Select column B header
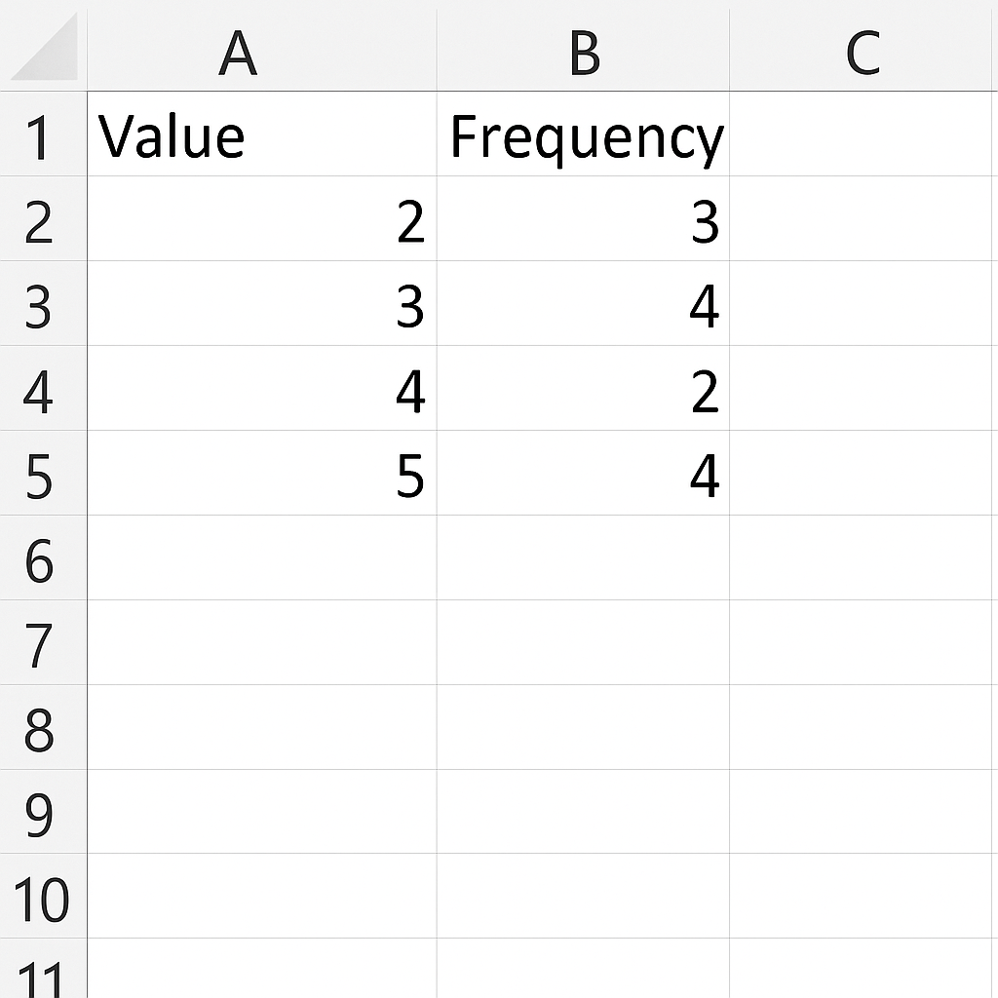This screenshot has height=998, width=998. coord(583,51)
